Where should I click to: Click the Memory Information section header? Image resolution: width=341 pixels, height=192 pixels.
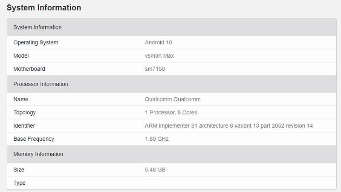(x=172, y=154)
